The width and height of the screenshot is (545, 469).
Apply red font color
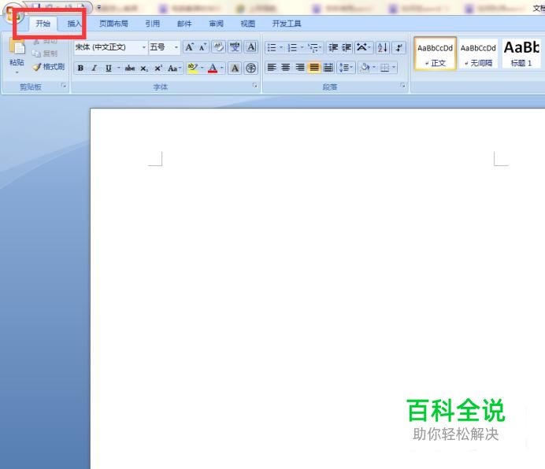pos(213,68)
